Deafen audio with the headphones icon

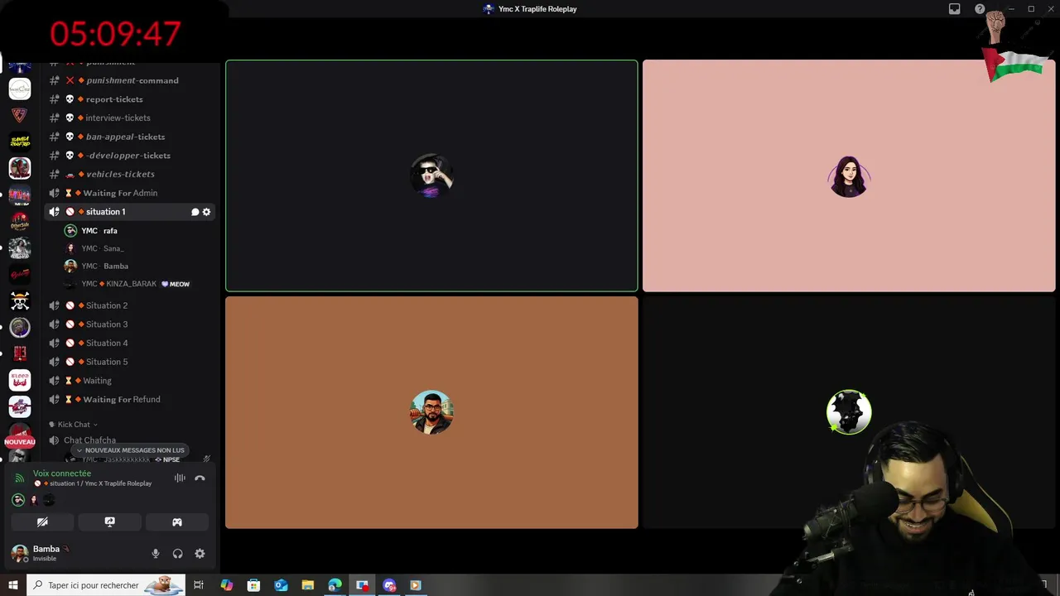(177, 554)
